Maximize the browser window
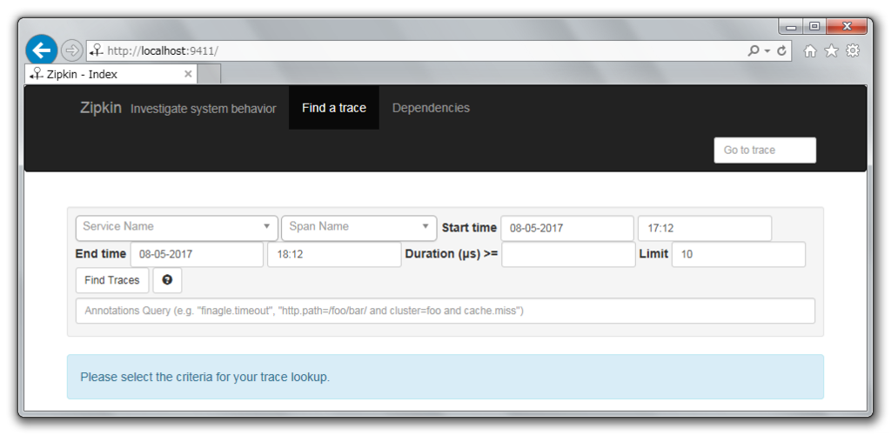This screenshot has height=435, width=891. [x=814, y=26]
